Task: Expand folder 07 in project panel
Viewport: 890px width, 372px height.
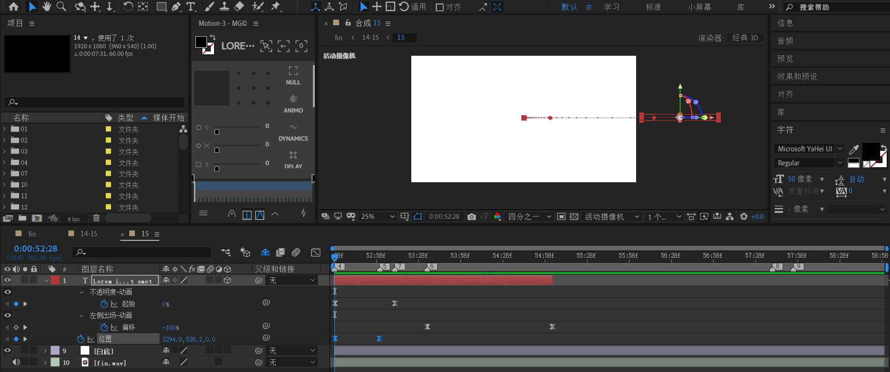Action: tap(5, 173)
